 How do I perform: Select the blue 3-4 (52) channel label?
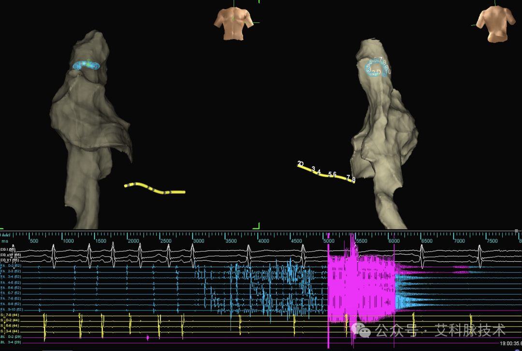click(x=10, y=277)
